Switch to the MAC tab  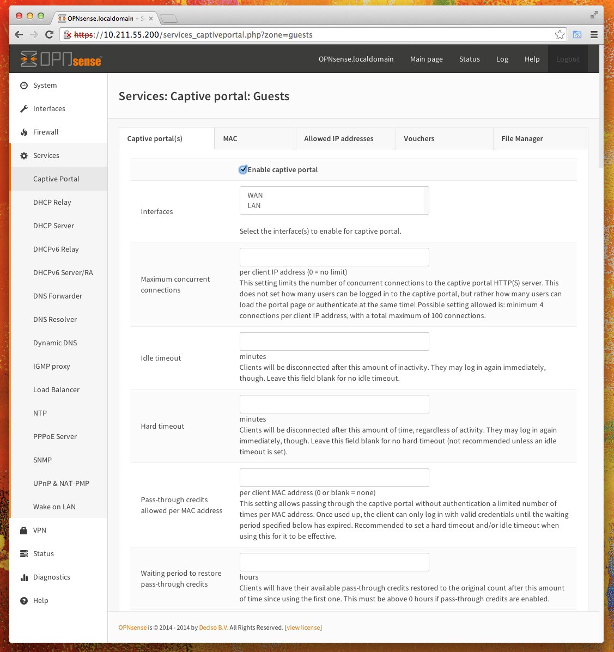coord(255,138)
